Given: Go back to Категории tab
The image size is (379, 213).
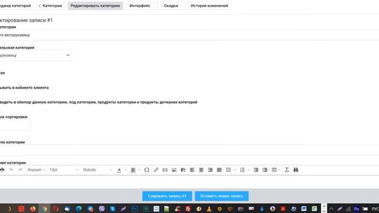Looking at the screenshot, I should point(50,5).
